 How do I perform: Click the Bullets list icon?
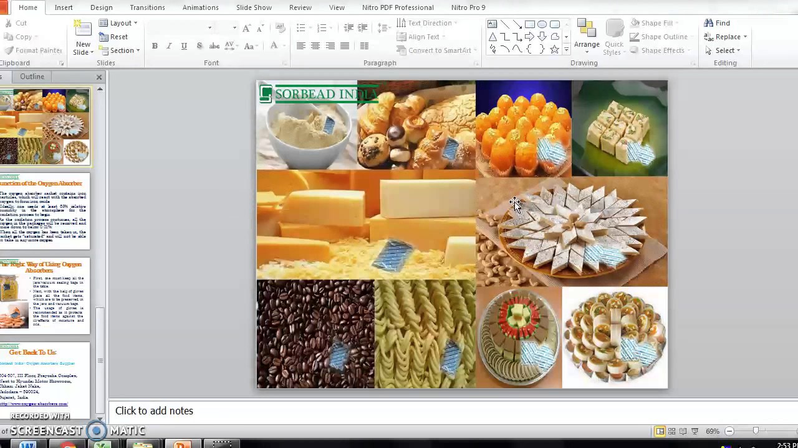tap(300, 28)
